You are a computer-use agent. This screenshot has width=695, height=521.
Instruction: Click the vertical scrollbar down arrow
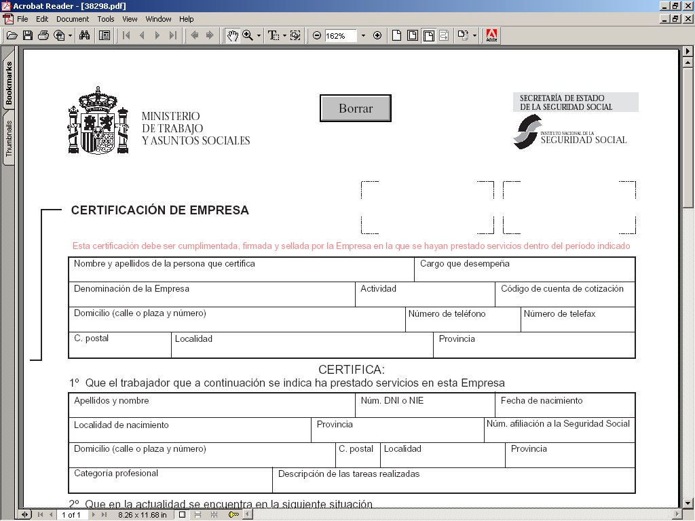(688, 503)
